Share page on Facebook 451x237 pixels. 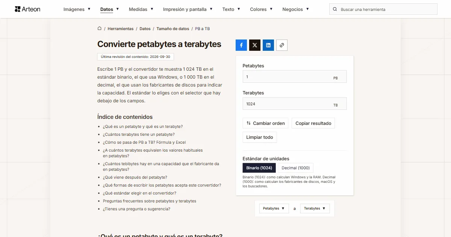pyautogui.click(x=241, y=45)
